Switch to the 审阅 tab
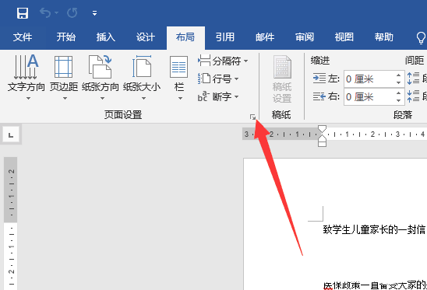Screen dimensions: 427x290 pos(305,37)
